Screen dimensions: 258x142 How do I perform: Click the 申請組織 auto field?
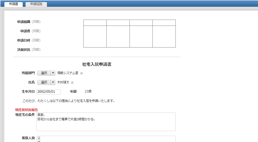36,22
